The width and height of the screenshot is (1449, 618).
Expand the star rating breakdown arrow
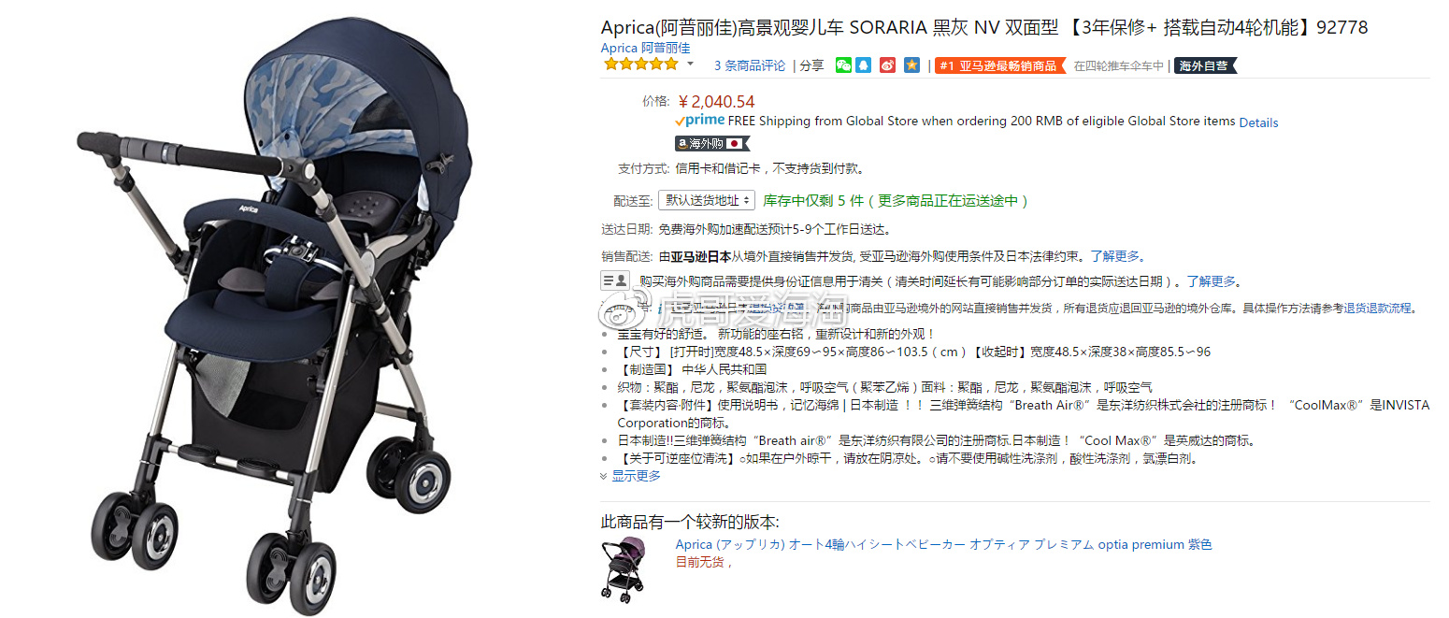pyautogui.click(x=691, y=65)
